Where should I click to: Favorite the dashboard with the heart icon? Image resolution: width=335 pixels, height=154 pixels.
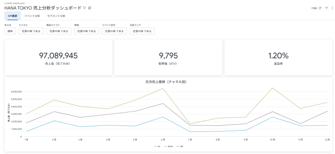tap(84, 8)
